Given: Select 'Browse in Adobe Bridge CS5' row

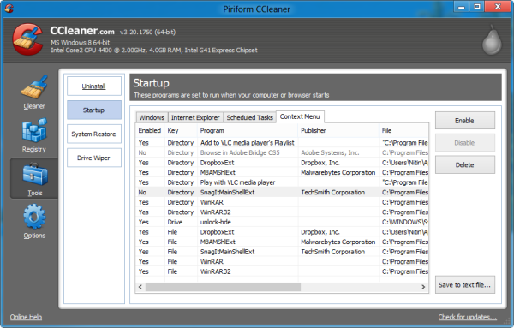Looking at the screenshot, I should (282, 152).
